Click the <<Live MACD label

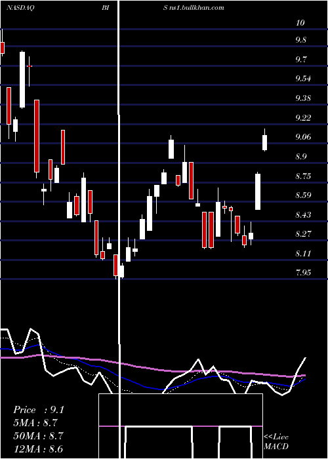276,442
